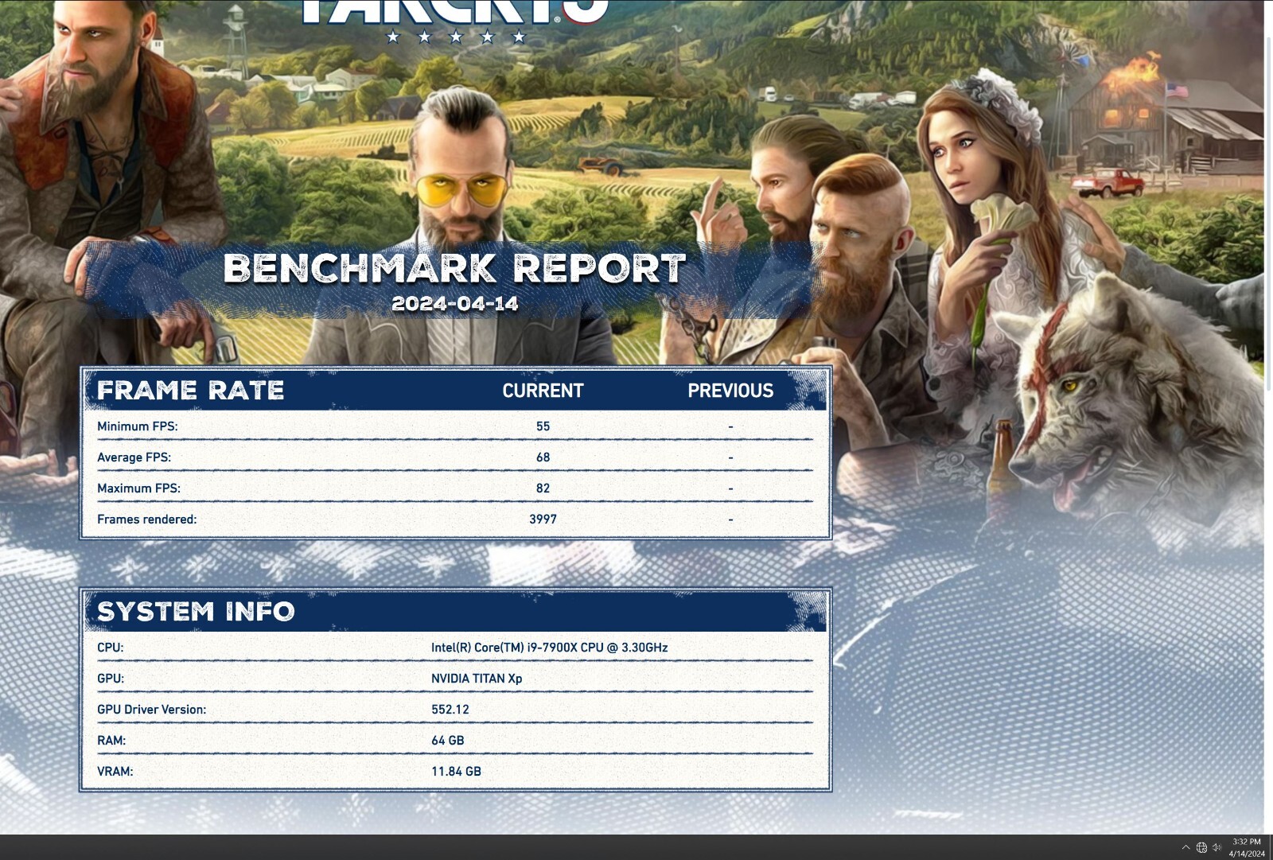Viewport: 1273px width, 860px height.
Task: Click the Maximum FPS label
Action: pyautogui.click(x=138, y=488)
